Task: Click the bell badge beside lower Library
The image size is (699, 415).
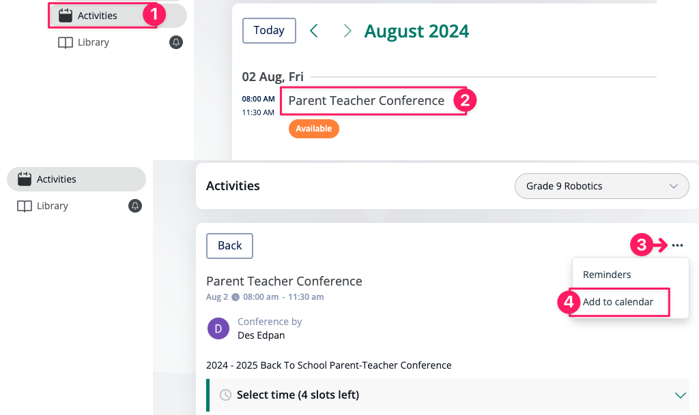Action: [x=135, y=206]
